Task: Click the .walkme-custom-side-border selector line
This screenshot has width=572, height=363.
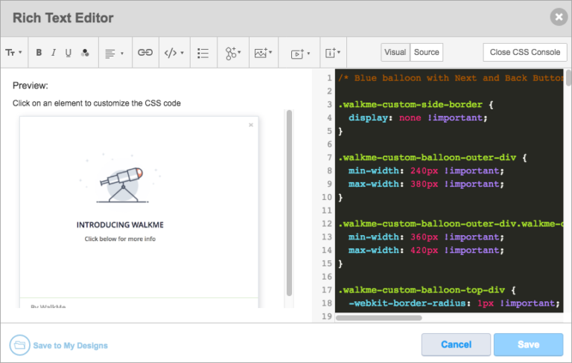Action: pos(416,105)
